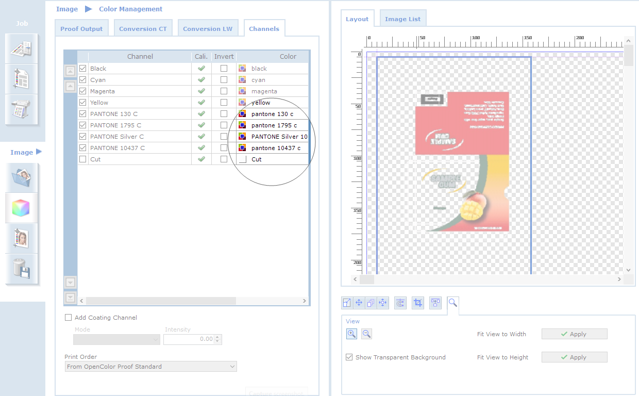
Task: Select the crop tool icon
Action: pyautogui.click(x=418, y=303)
